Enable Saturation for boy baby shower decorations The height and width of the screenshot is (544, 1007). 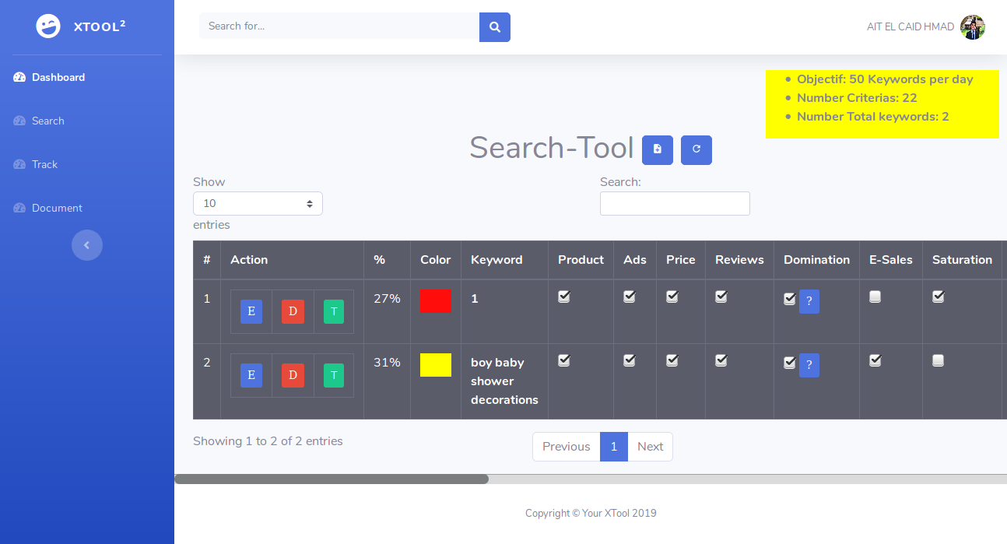(938, 360)
